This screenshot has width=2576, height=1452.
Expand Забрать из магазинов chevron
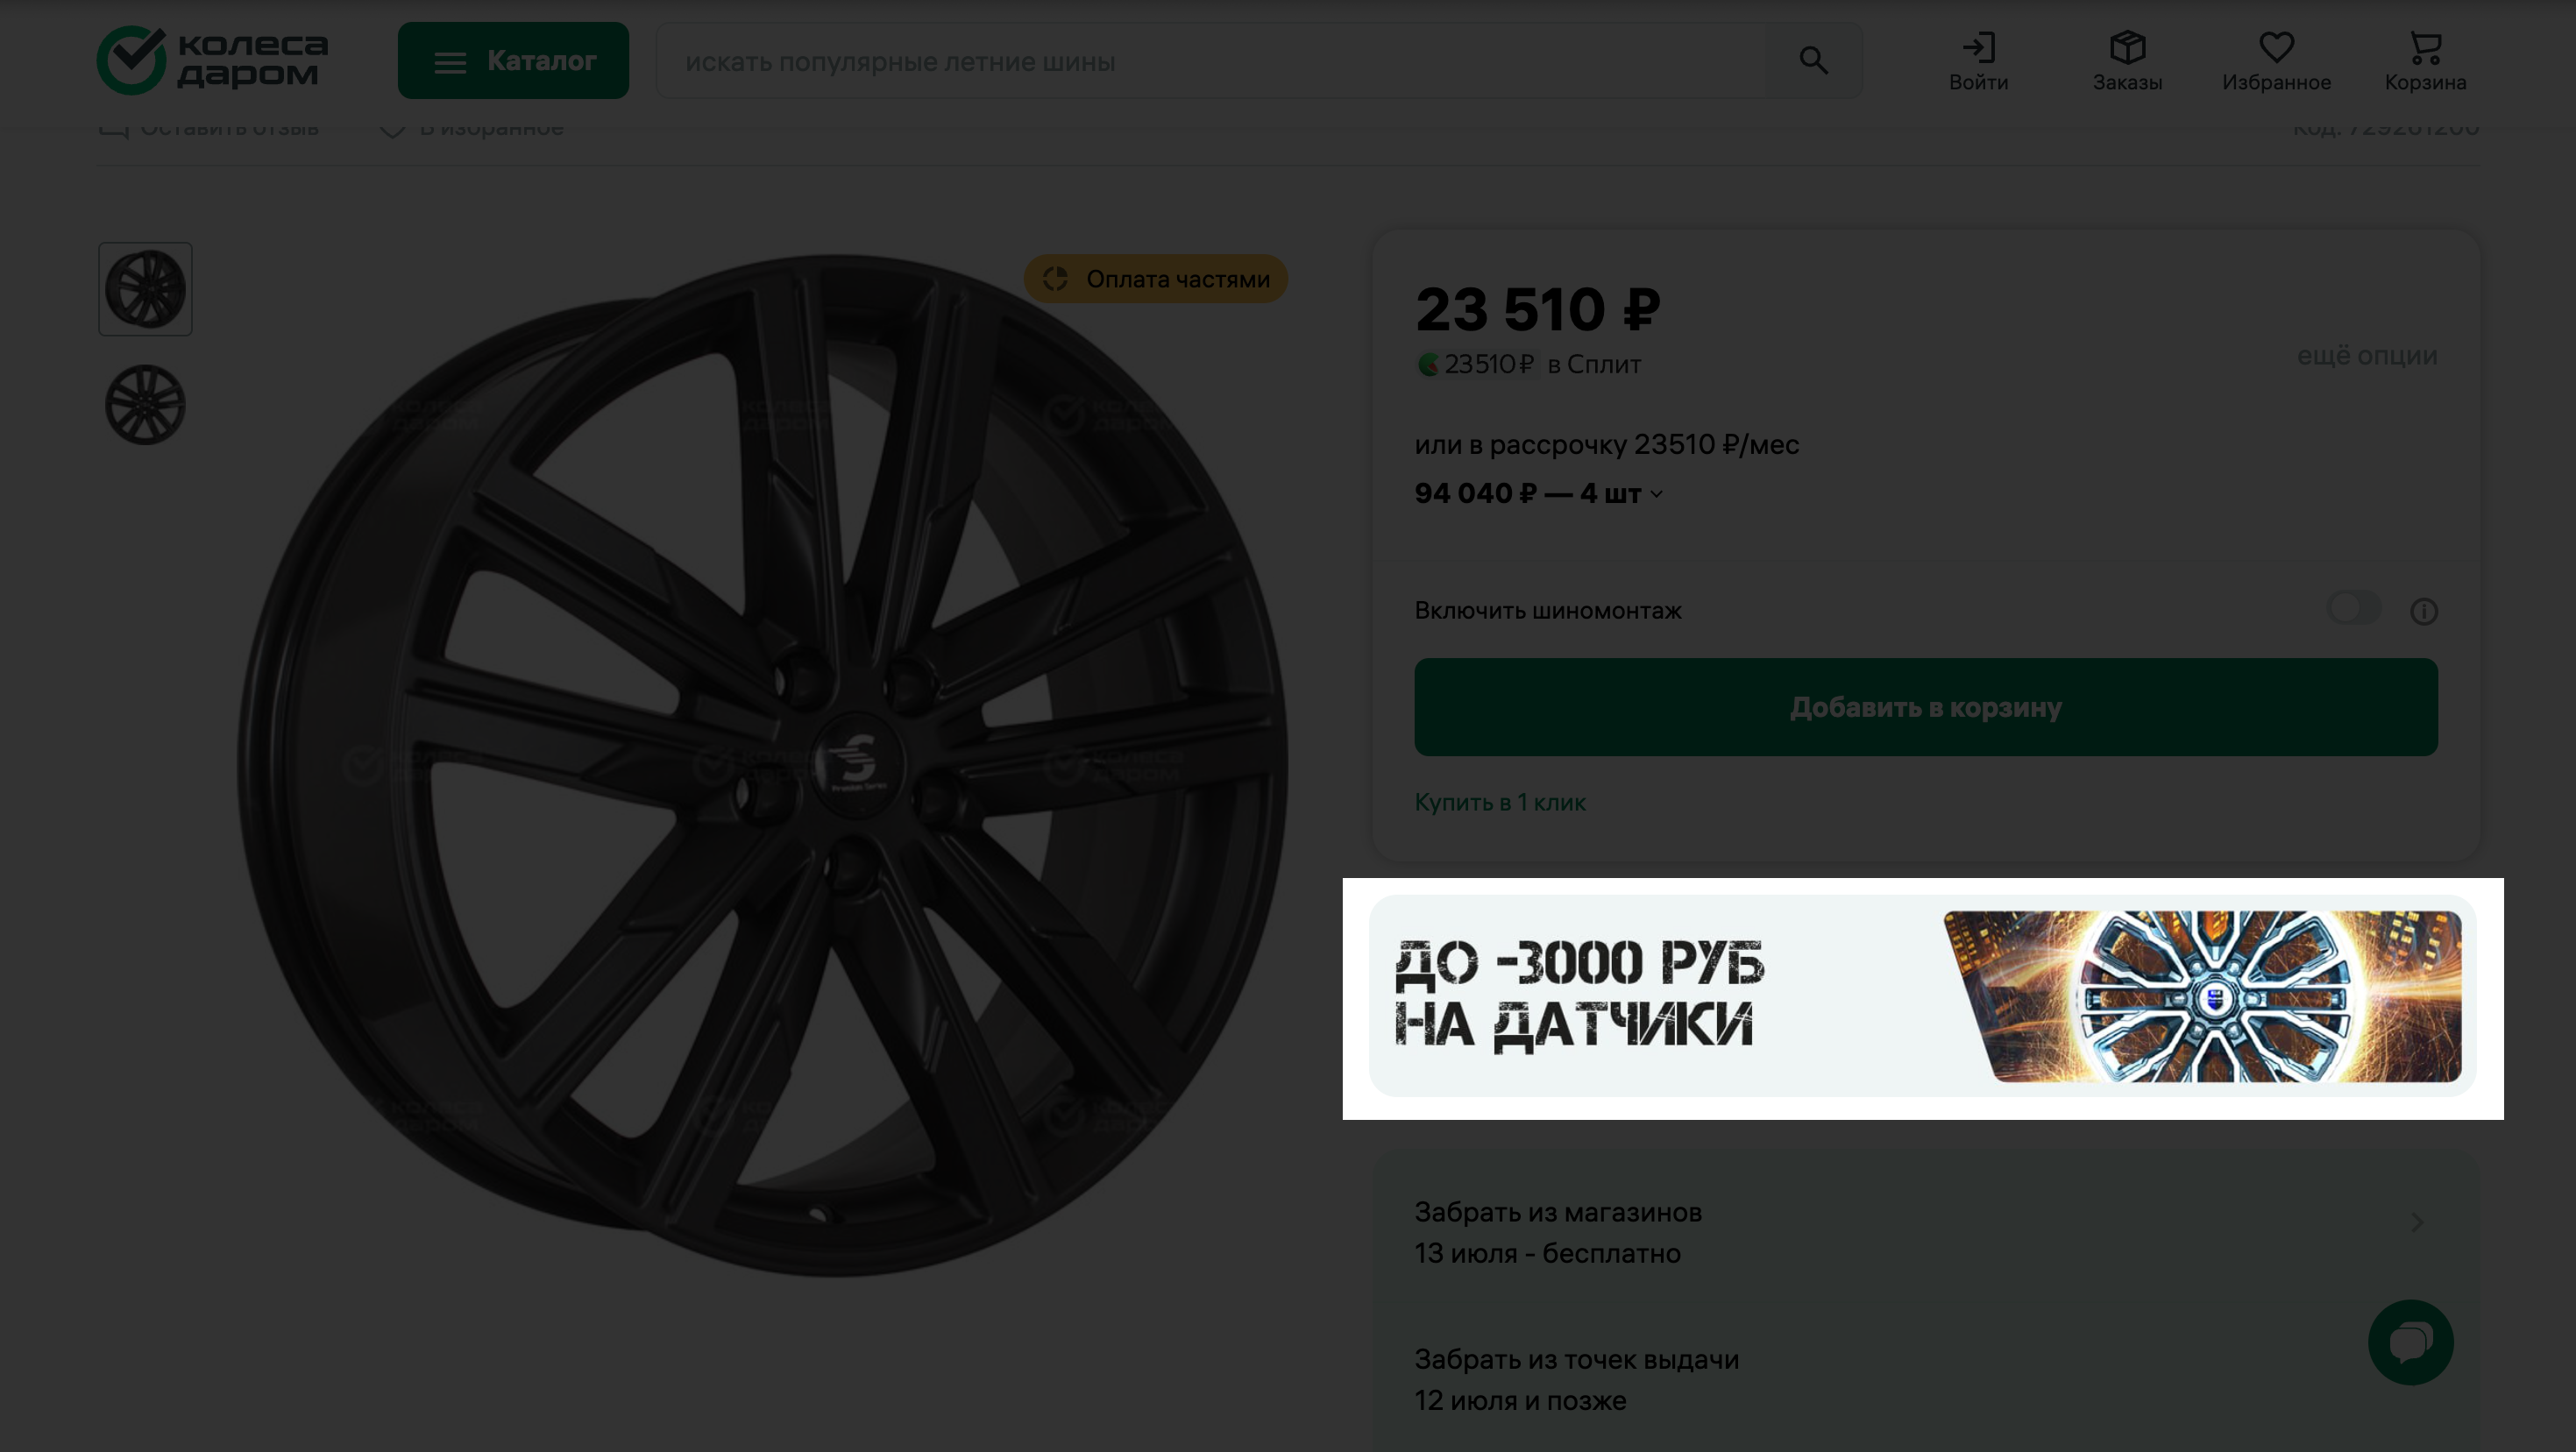[2417, 1222]
